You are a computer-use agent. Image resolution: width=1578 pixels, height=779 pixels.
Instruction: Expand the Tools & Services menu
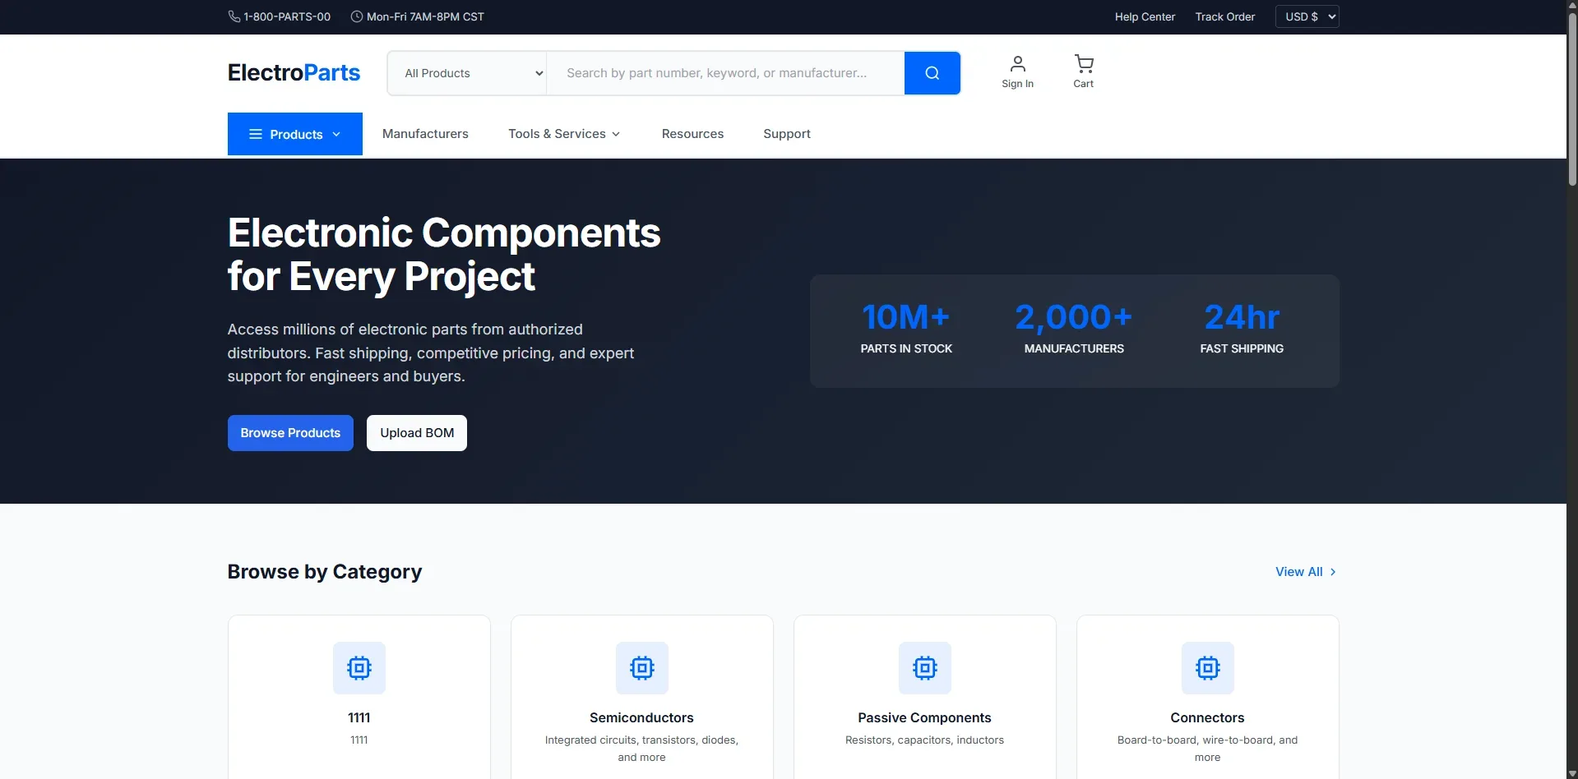point(564,133)
